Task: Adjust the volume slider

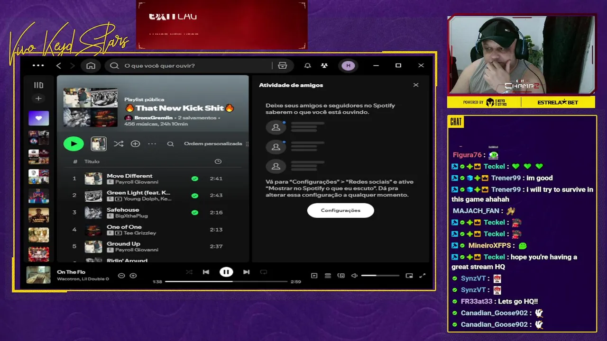Action: click(380, 276)
